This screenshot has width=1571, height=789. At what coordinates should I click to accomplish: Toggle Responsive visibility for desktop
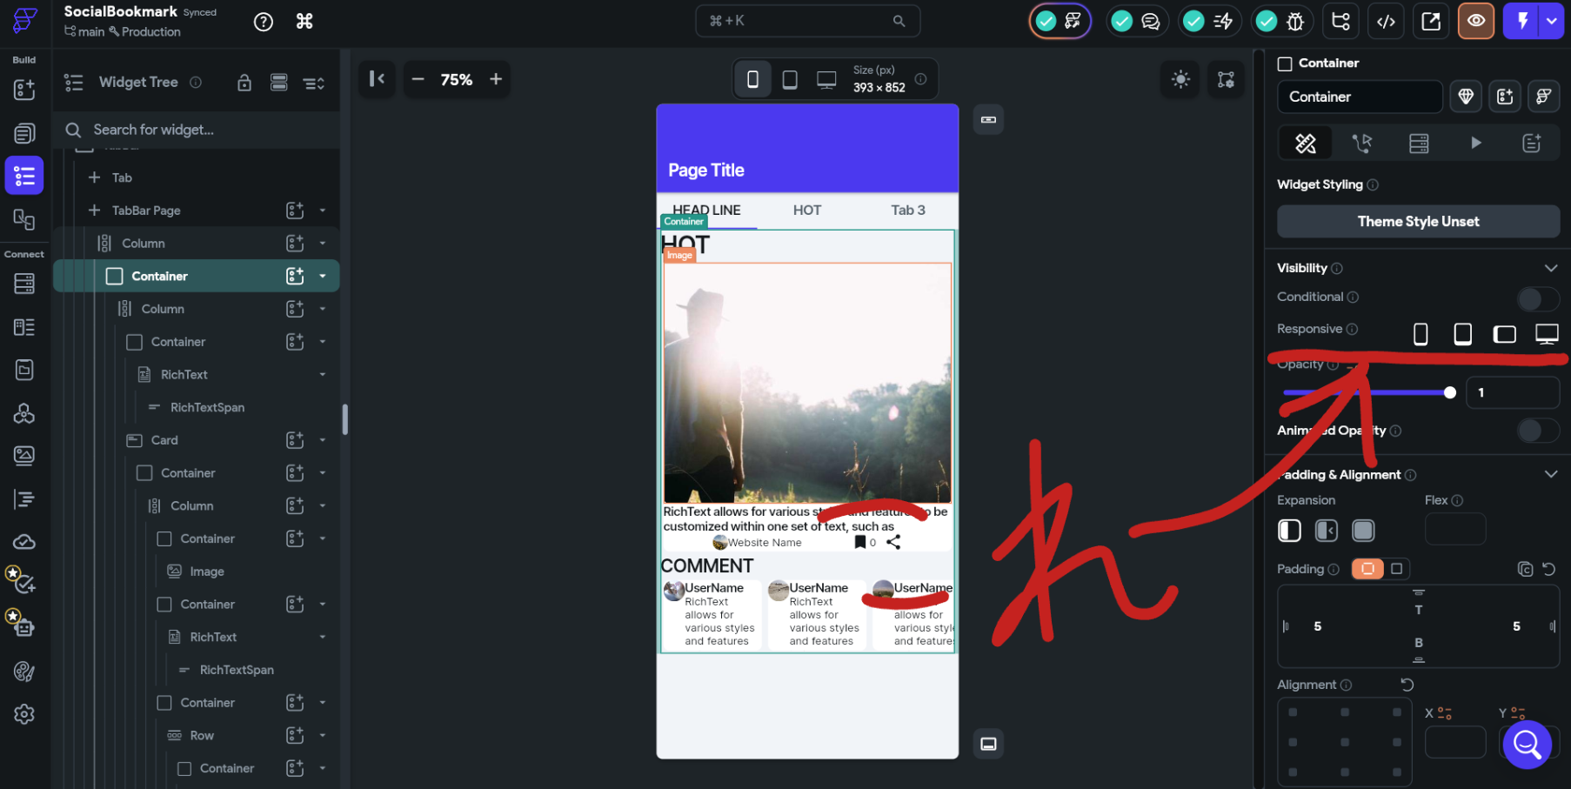click(1547, 334)
